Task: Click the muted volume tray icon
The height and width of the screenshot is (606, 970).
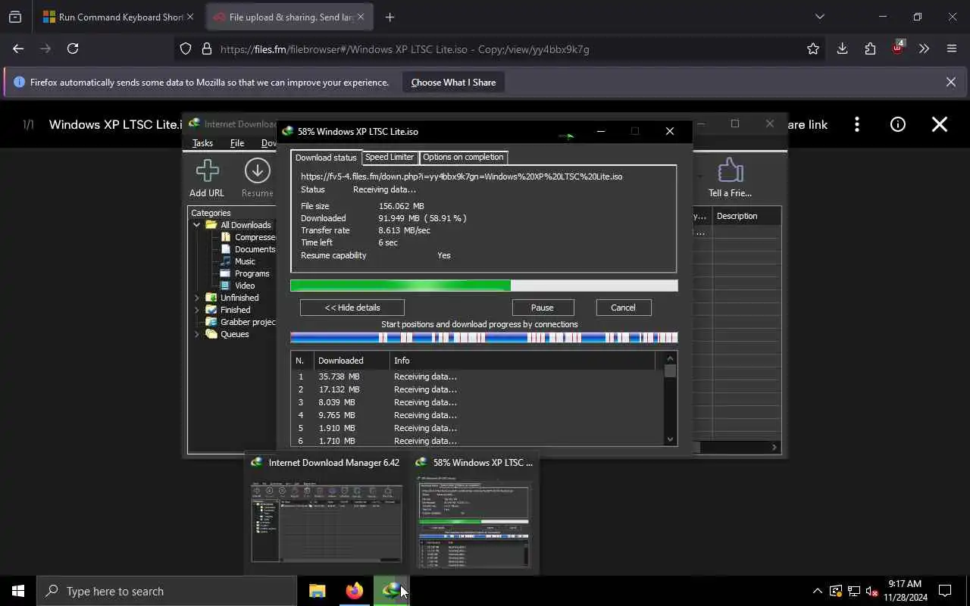Action: (x=872, y=591)
